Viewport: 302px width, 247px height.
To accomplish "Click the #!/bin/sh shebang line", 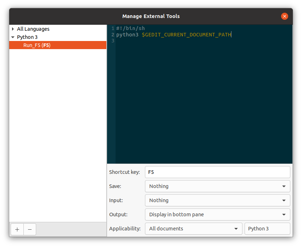I will 130,28.
